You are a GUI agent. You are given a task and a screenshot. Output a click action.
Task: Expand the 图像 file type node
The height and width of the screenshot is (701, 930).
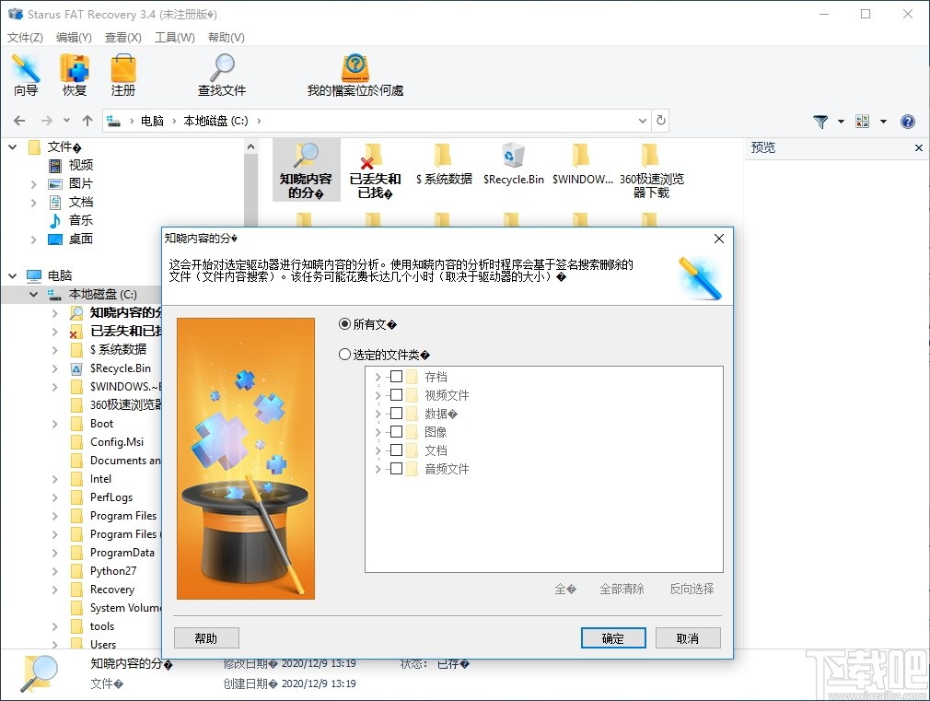click(378, 432)
